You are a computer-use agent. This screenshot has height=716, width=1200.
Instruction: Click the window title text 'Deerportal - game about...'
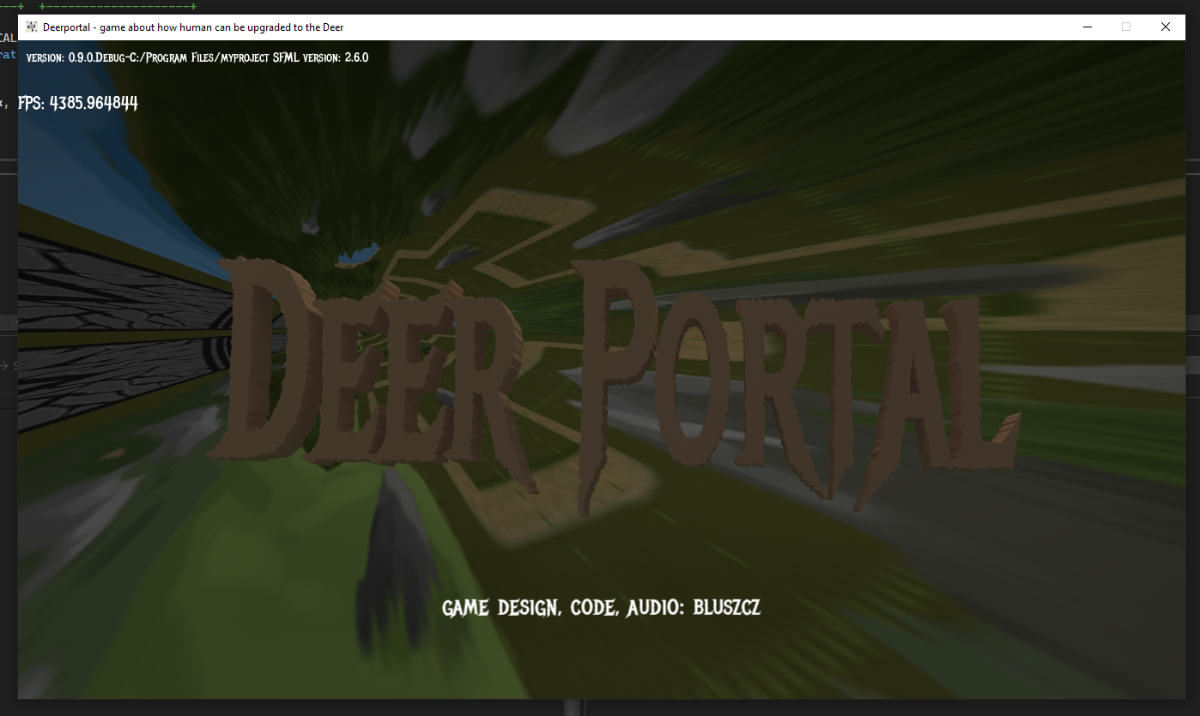pos(193,27)
